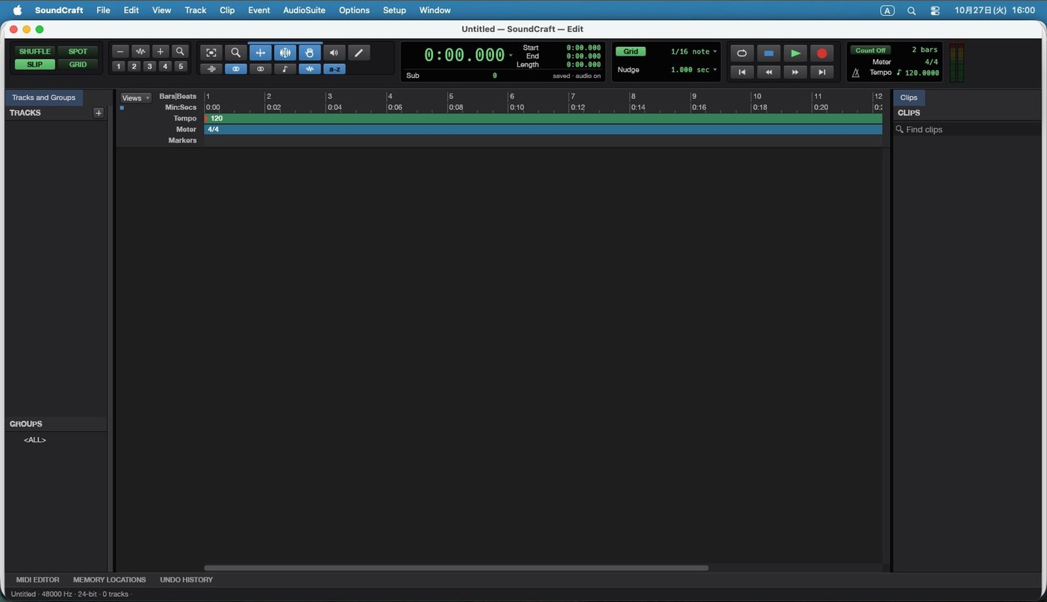Enable GRID edit mode
Screen dimensions: 1047x602
click(78, 64)
